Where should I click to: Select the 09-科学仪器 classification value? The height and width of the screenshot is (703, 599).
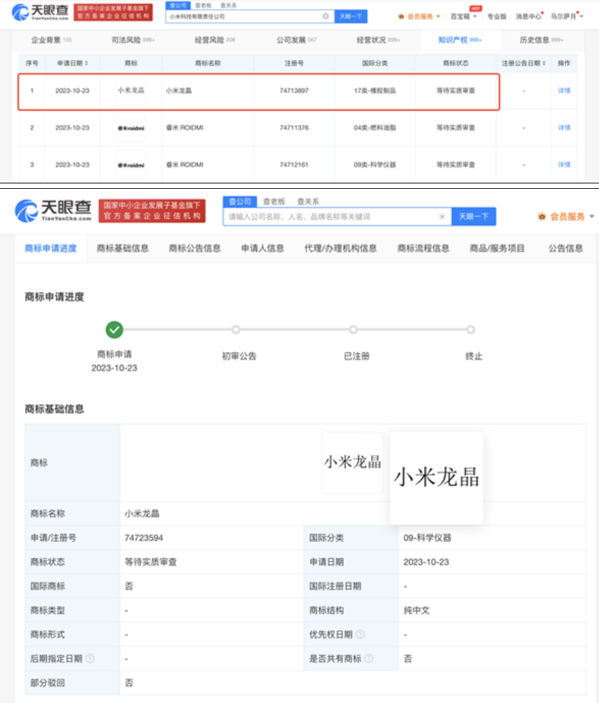coord(427,537)
